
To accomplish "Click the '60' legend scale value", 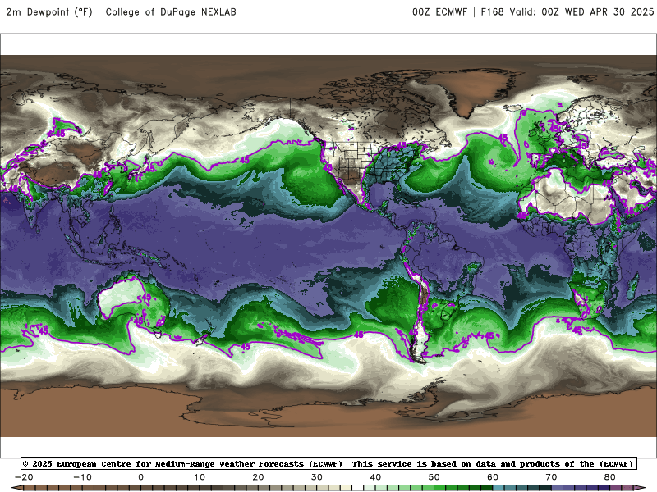I will click(493, 477).
